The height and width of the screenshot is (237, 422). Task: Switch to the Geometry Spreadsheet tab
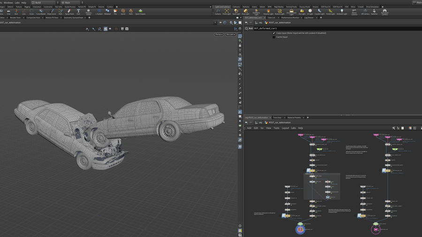73,18
